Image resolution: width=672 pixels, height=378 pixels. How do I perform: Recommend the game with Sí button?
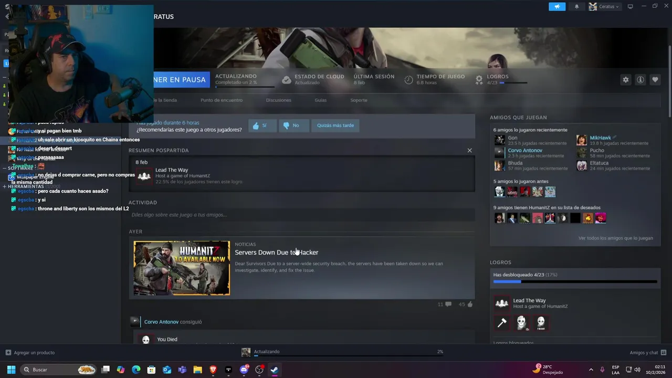coord(262,125)
